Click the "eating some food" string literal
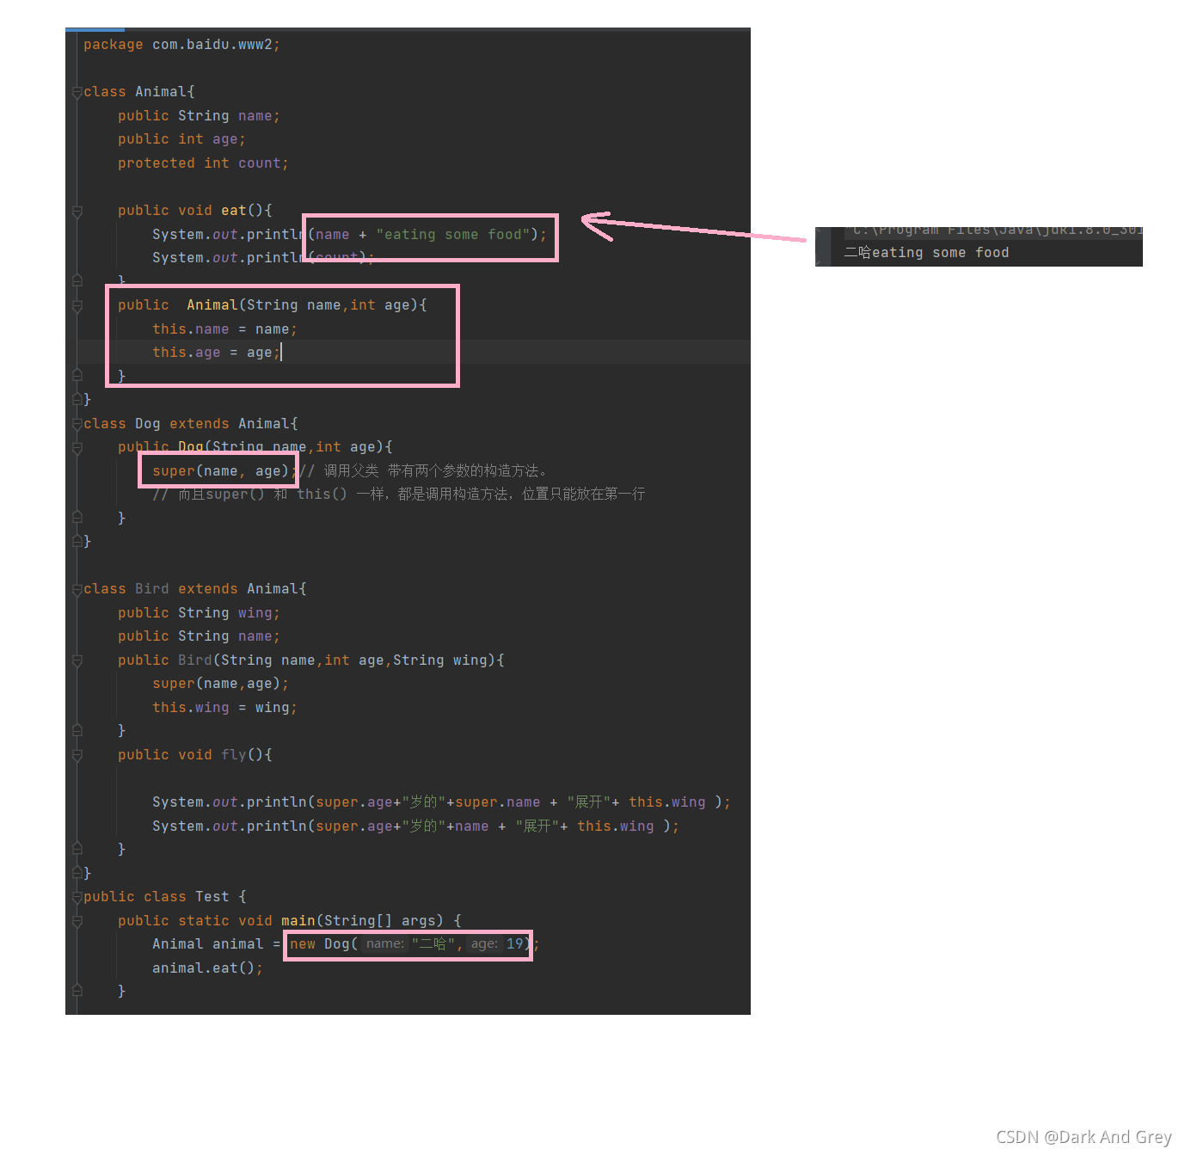 pyautogui.click(x=452, y=235)
